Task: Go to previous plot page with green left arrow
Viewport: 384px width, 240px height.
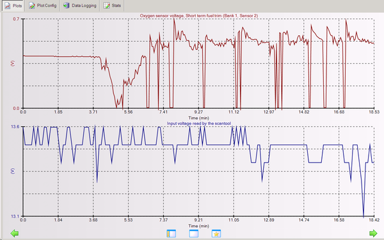Action: tap(15, 233)
